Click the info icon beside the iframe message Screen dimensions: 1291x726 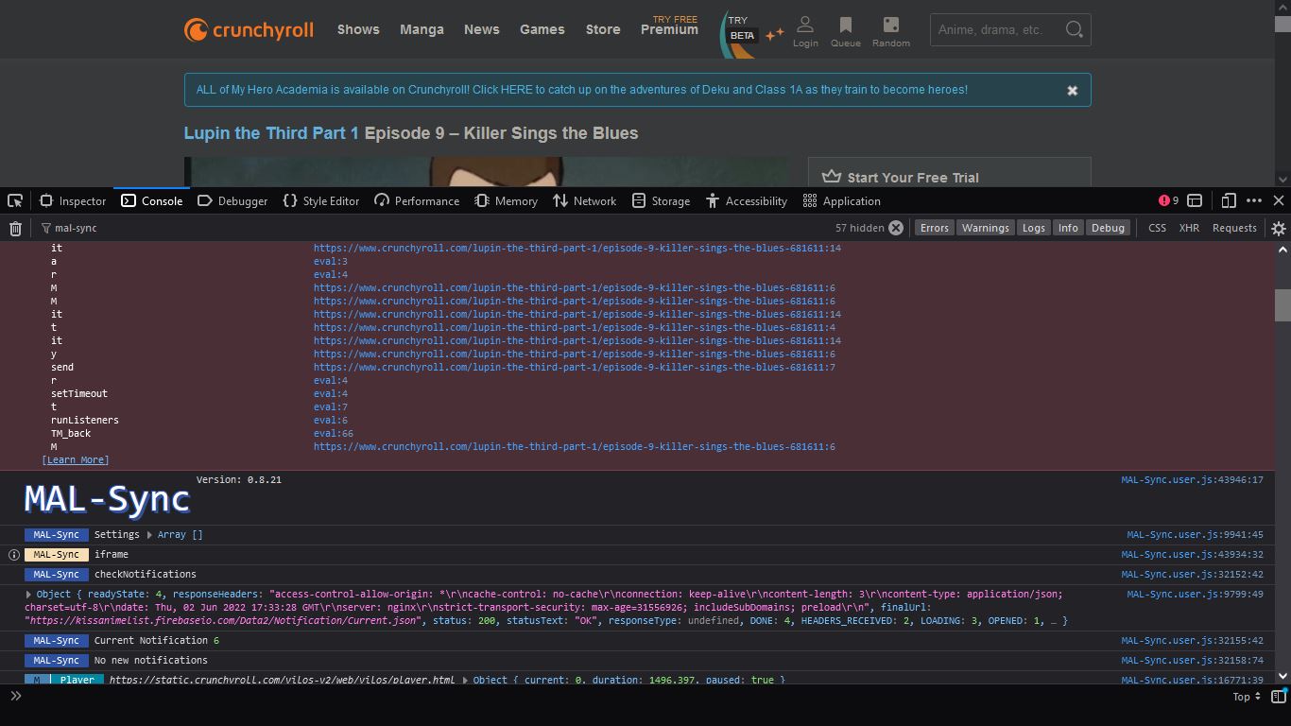(13, 555)
